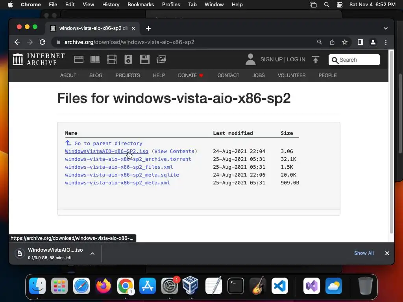Open the Software floppy disk icon
The image size is (403, 302).
tap(145, 59)
